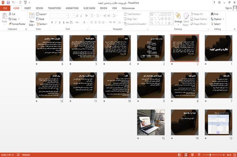
Task: Open the VIEW tab
Action: (x=115, y=8)
